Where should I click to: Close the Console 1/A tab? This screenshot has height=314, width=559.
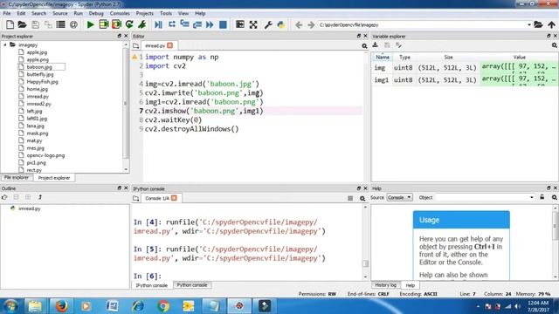point(174,198)
